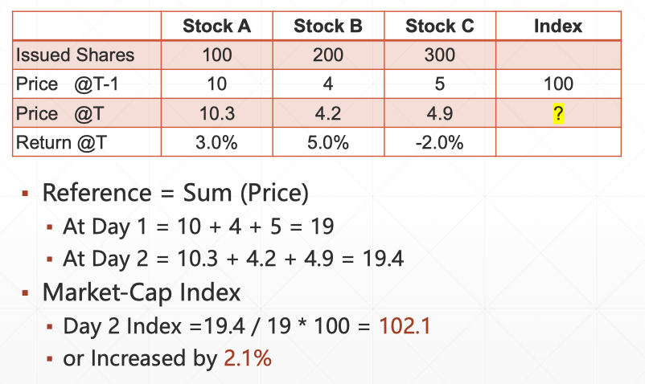This screenshot has height=384, width=645.
Task: Select the At Day 1 calculation line
Action: [198, 227]
